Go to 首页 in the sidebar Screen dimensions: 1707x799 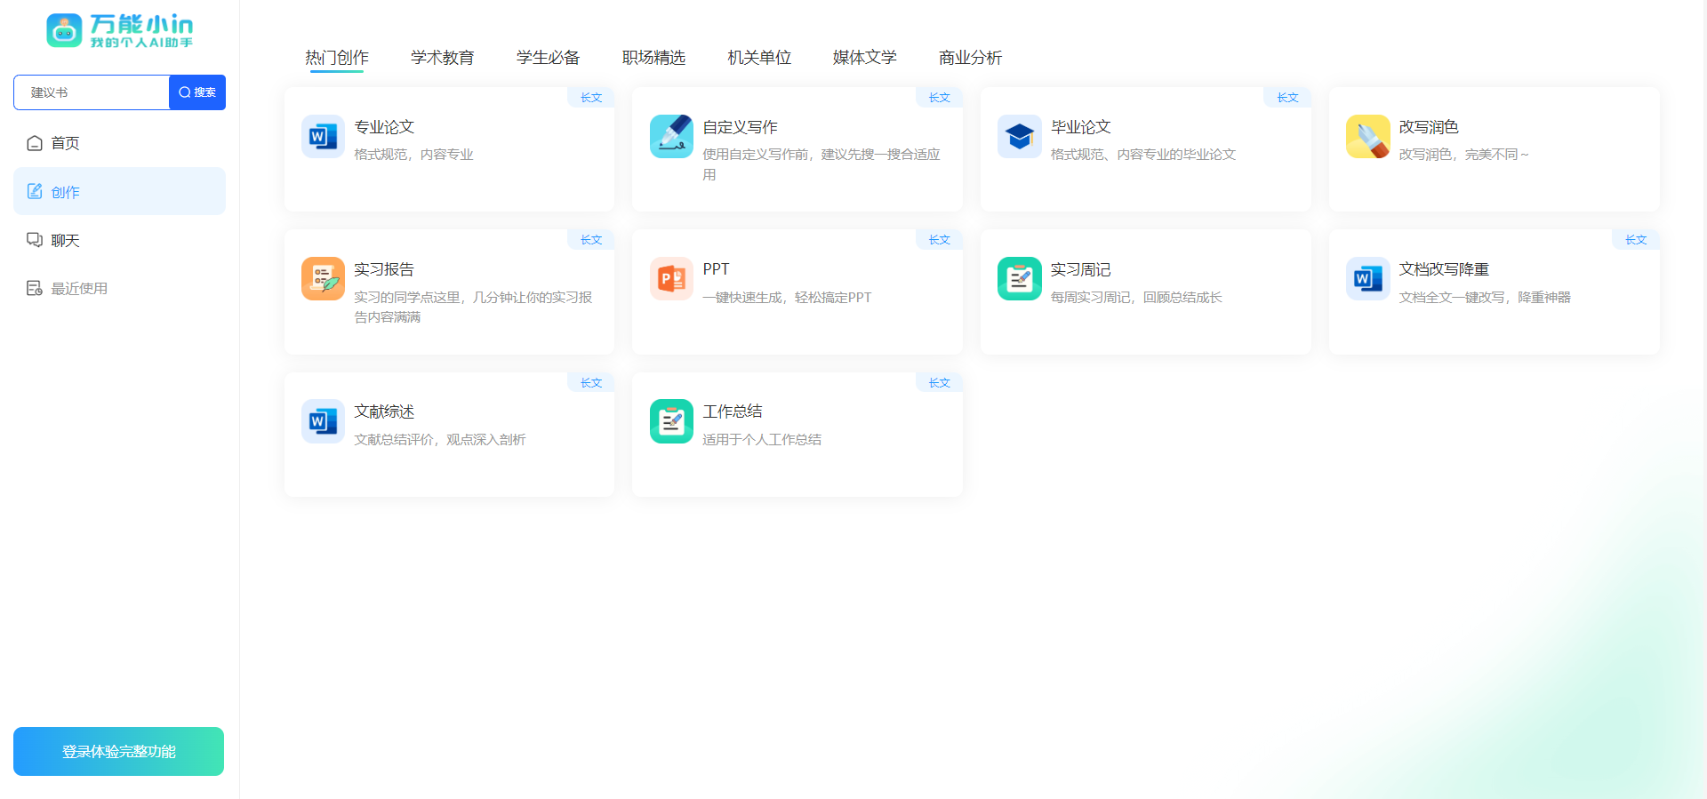(x=65, y=143)
